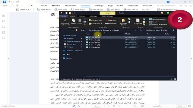Select the Formulaire tab in PDFelement
This screenshot has width=193, height=108.
pos(133,6)
